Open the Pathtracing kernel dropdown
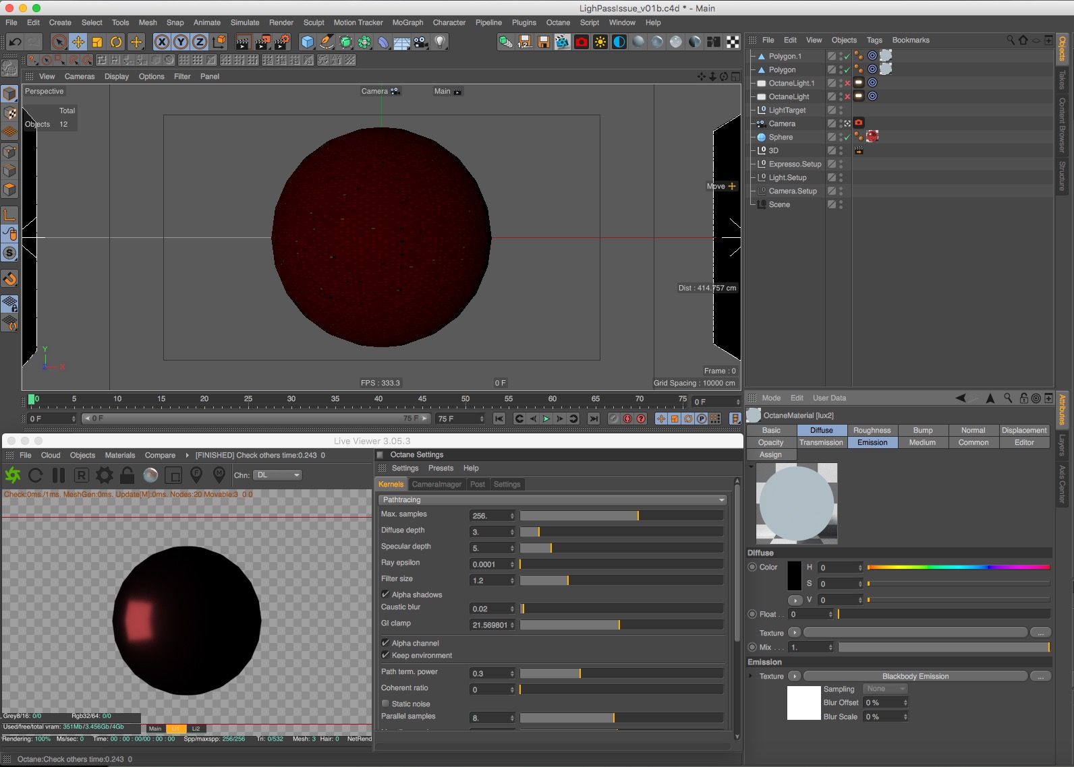Screen dimensions: 1074x767 point(552,499)
